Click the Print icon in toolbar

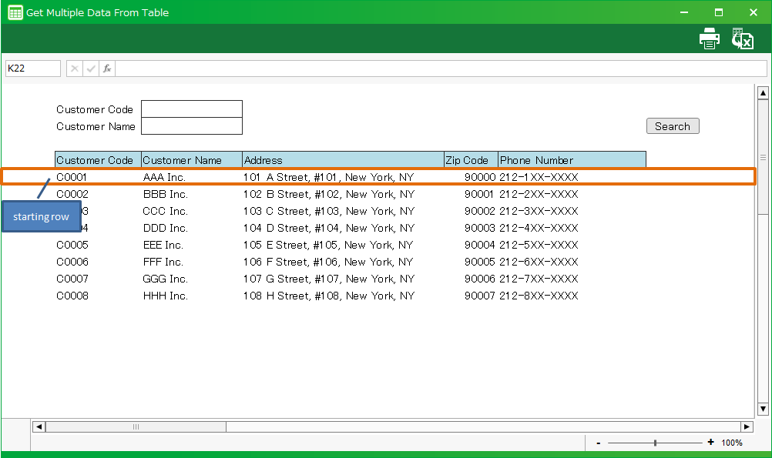709,38
